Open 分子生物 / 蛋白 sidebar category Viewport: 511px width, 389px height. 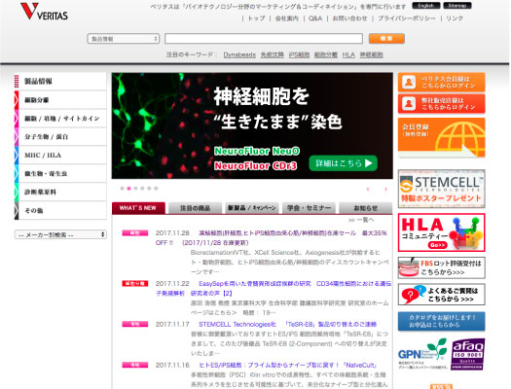point(60,137)
